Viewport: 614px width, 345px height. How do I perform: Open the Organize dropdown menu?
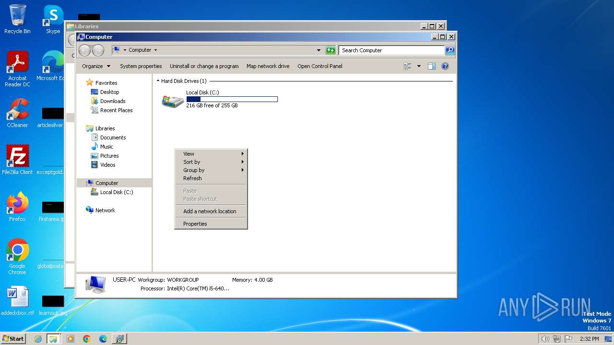[x=96, y=66]
